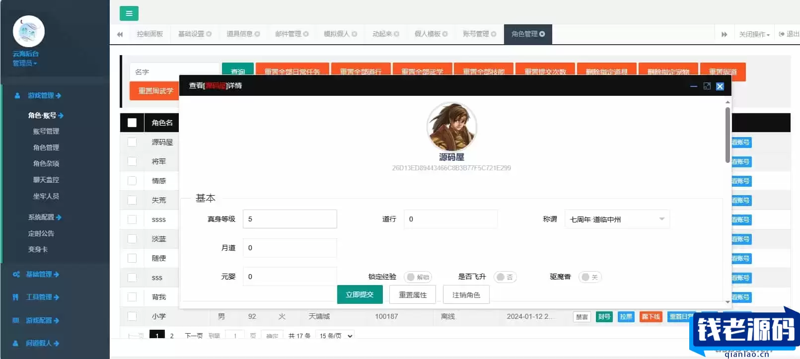
Task: Click the 注销角色 button
Action: click(466, 295)
